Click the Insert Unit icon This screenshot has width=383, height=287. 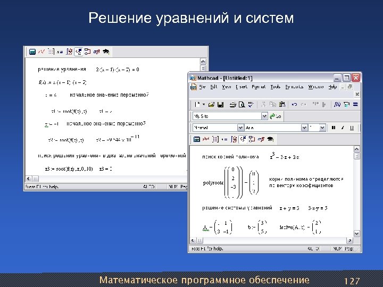(346, 105)
